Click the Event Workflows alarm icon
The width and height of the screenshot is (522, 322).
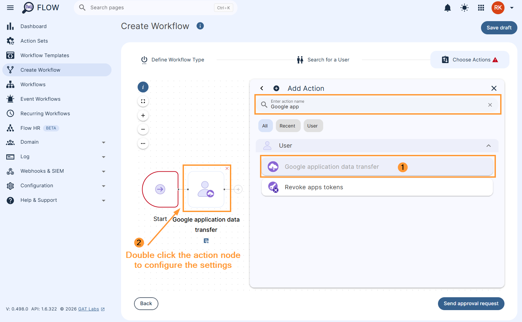pos(10,99)
